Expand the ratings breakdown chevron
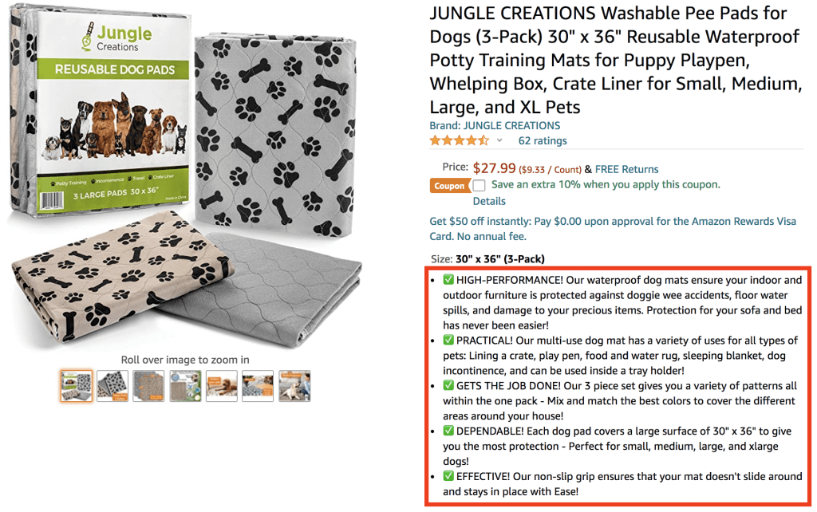Image resolution: width=817 pixels, height=512 pixels. (x=499, y=140)
